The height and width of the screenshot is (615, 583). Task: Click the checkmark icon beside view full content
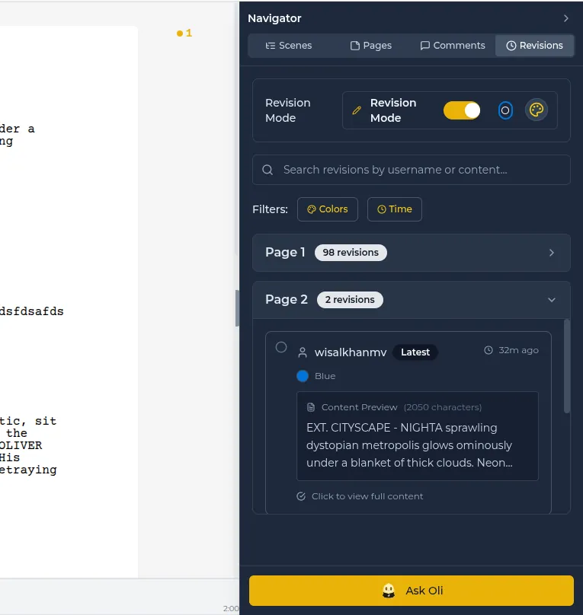(x=301, y=496)
